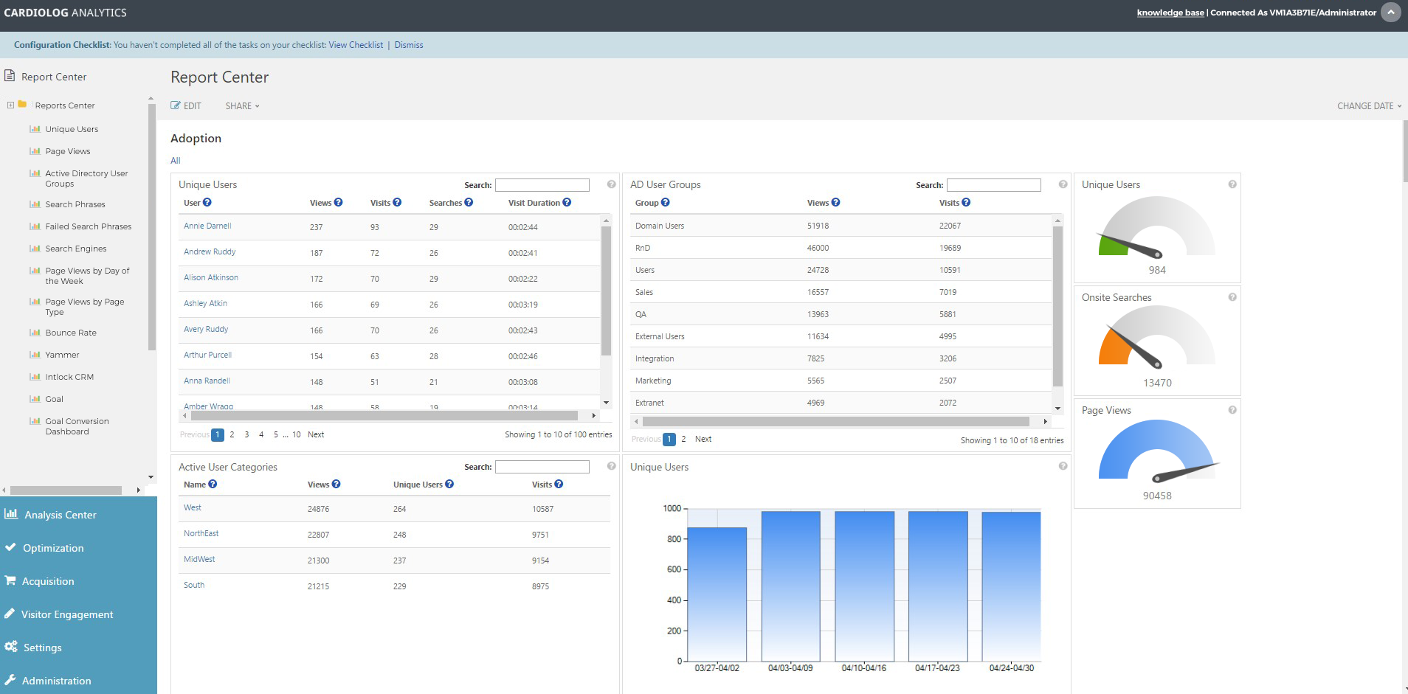This screenshot has width=1408, height=694.
Task: Click the help icon beside Group column
Action: (x=666, y=202)
